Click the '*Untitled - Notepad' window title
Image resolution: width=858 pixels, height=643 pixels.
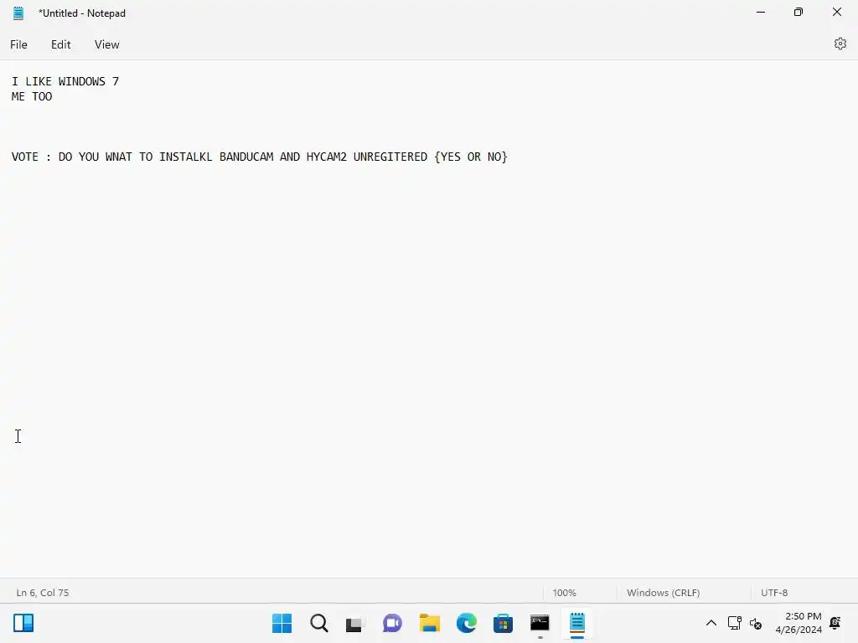[82, 13]
